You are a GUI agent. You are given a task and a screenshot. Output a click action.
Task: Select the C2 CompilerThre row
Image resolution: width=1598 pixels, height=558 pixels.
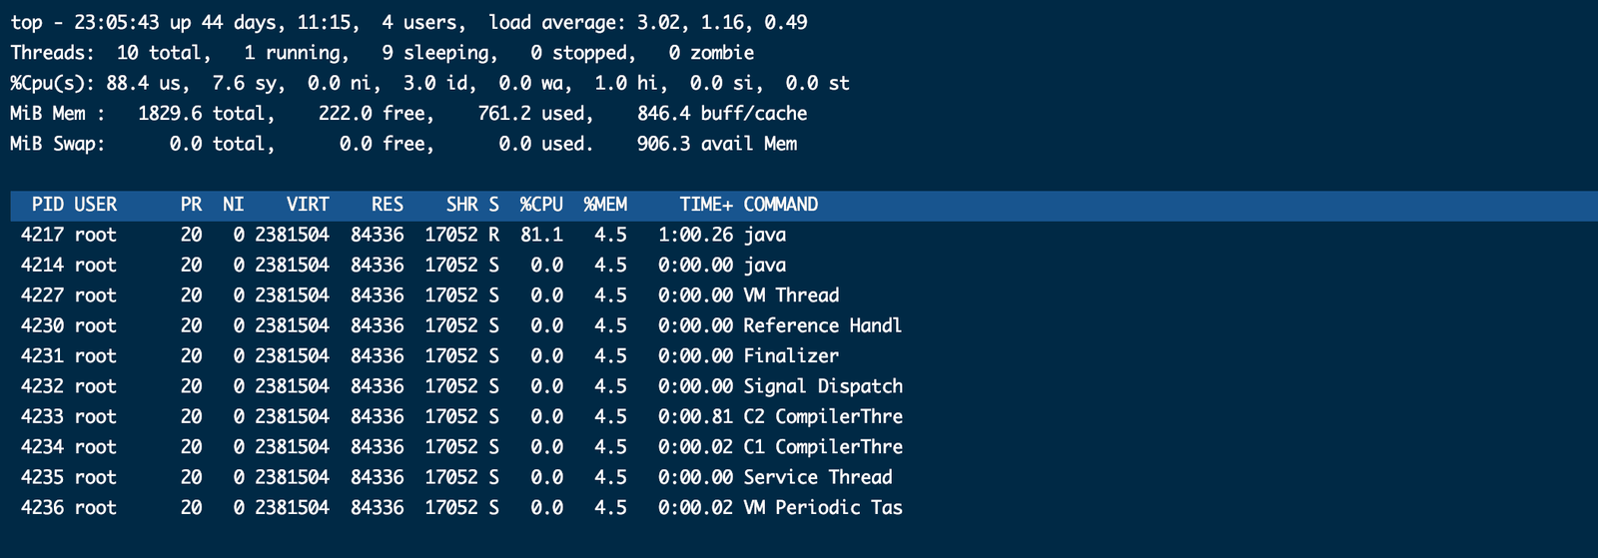pos(461,417)
